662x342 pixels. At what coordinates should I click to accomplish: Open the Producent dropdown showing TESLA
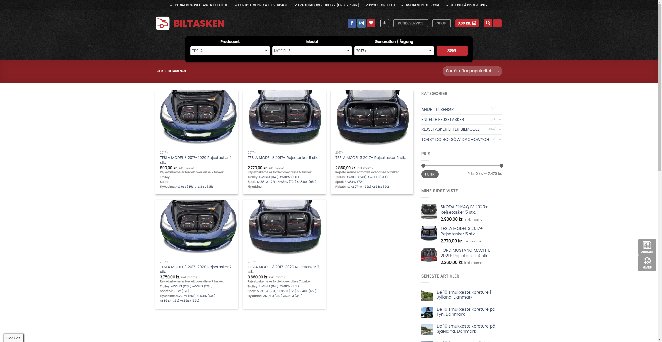pos(230,51)
